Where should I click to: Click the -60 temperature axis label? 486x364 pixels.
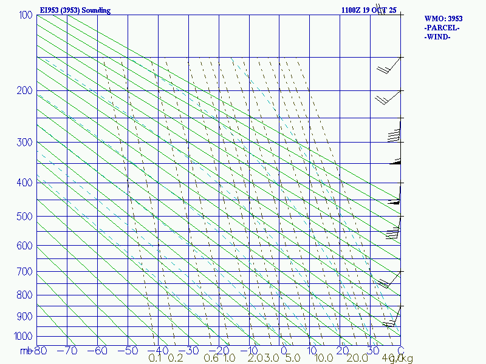97,351
